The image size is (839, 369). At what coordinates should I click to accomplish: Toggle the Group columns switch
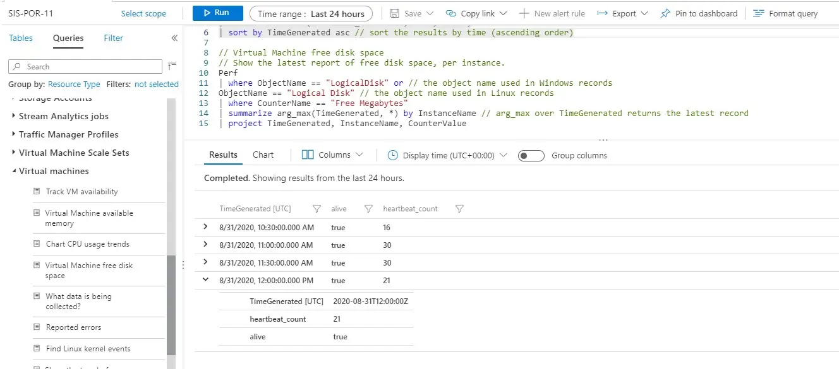click(531, 156)
